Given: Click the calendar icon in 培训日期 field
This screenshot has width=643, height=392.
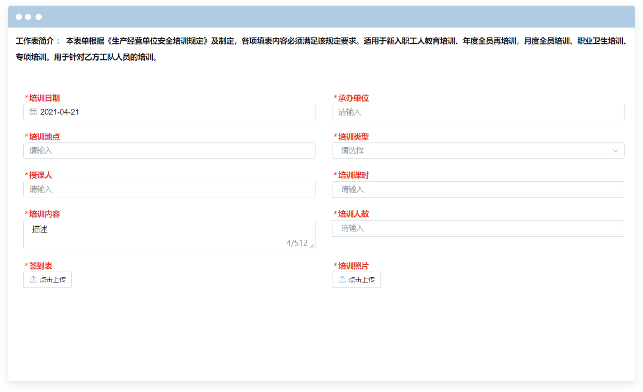Looking at the screenshot, I should click(33, 112).
